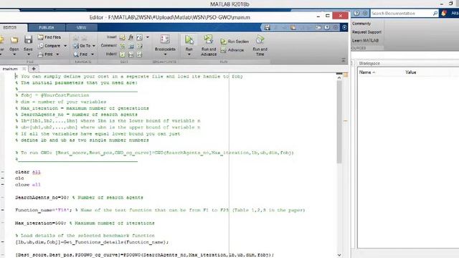
Task: Click the Comment lines icon
Action: [123, 46]
